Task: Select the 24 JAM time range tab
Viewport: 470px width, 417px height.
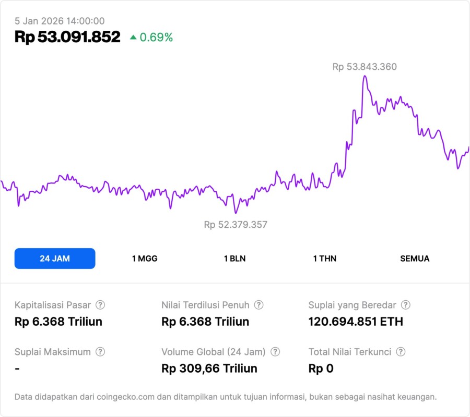Action: 55,259
